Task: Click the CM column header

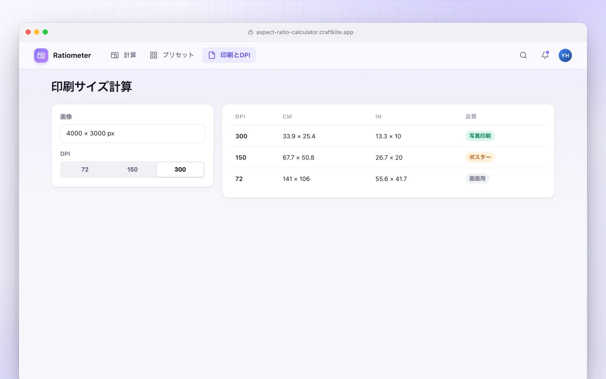Action: [x=287, y=117]
